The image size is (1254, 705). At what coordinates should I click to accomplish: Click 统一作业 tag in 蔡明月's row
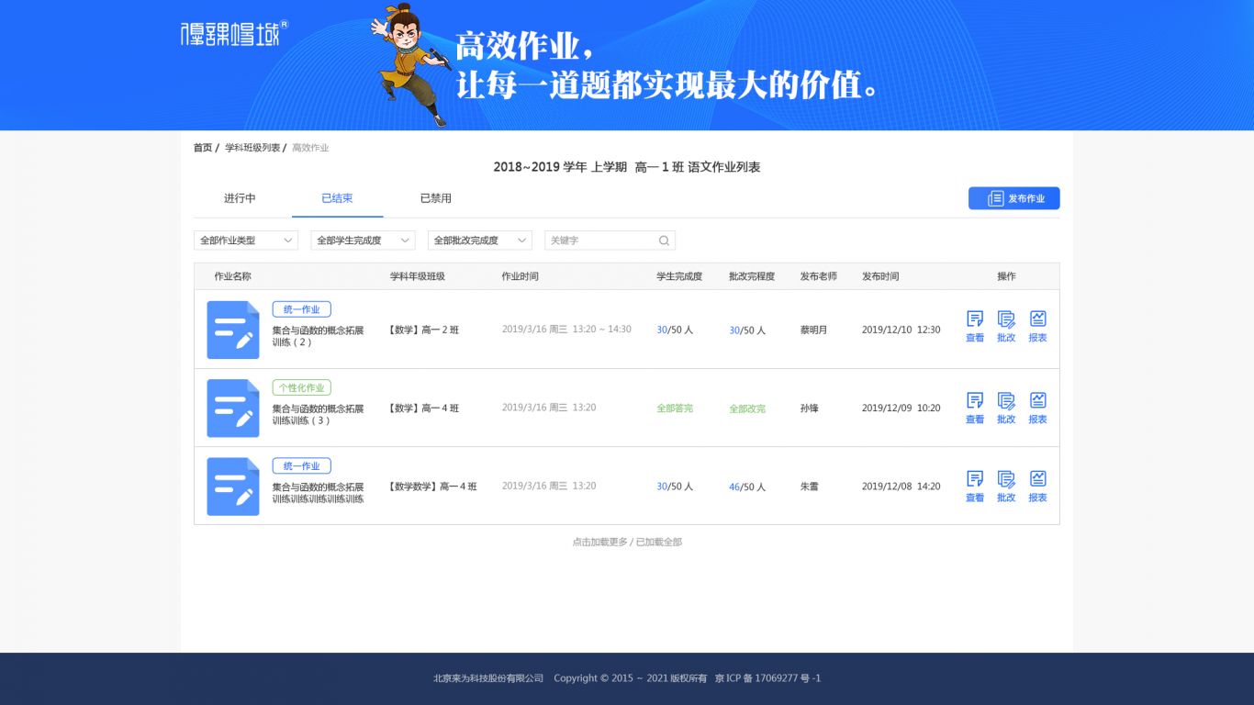[301, 309]
